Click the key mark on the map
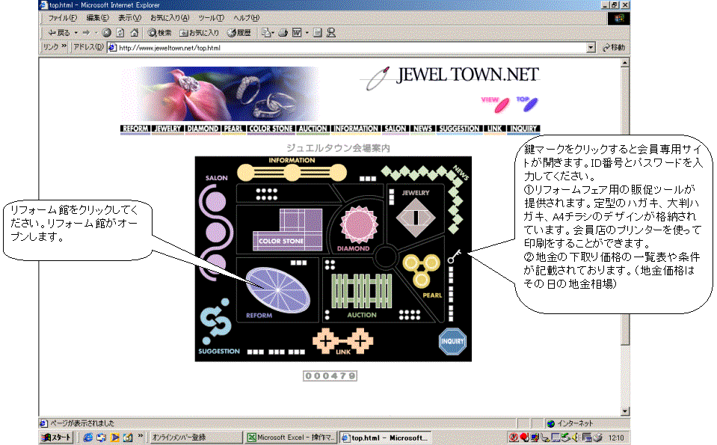The height and width of the screenshot is (445, 717). click(x=454, y=256)
